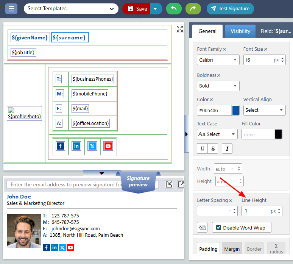This screenshot has height=264, width=293.
Task: Expand the editor to fullscreen
Action: [x=180, y=29]
